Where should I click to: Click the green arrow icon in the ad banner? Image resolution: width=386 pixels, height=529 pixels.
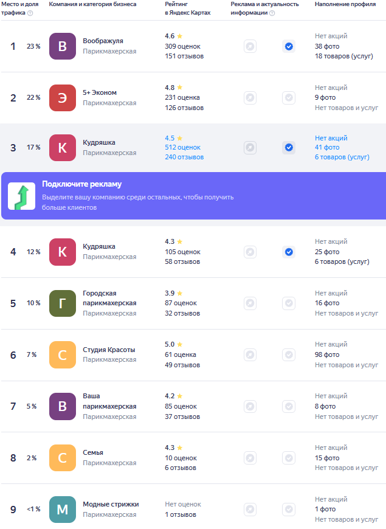click(x=22, y=196)
